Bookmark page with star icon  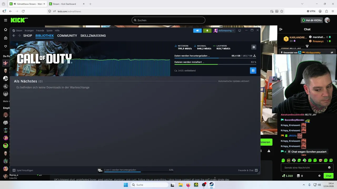282,11
